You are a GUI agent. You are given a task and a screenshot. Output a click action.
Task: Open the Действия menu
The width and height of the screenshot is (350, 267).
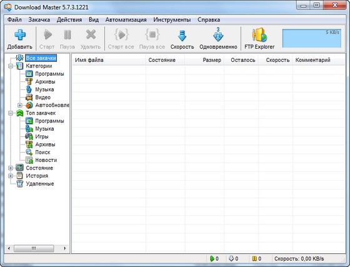69,19
